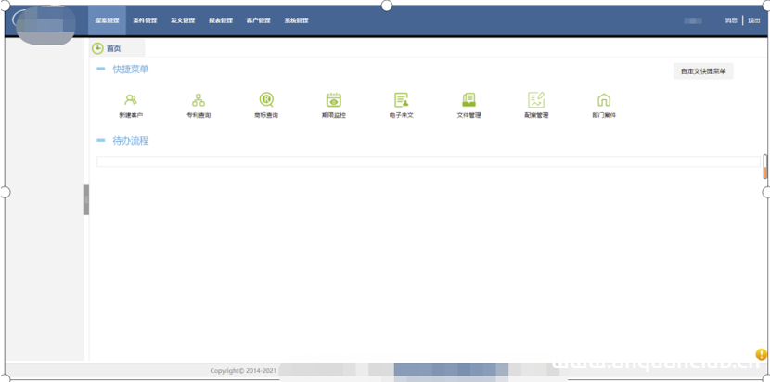This screenshot has height=382, width=770.
Task: Open the 提案管理 menu
Action: [107, 20]
